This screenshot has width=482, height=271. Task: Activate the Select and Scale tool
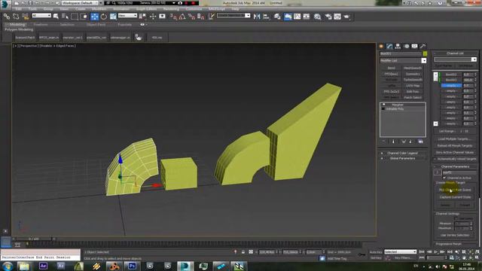[x=113, y=17]
